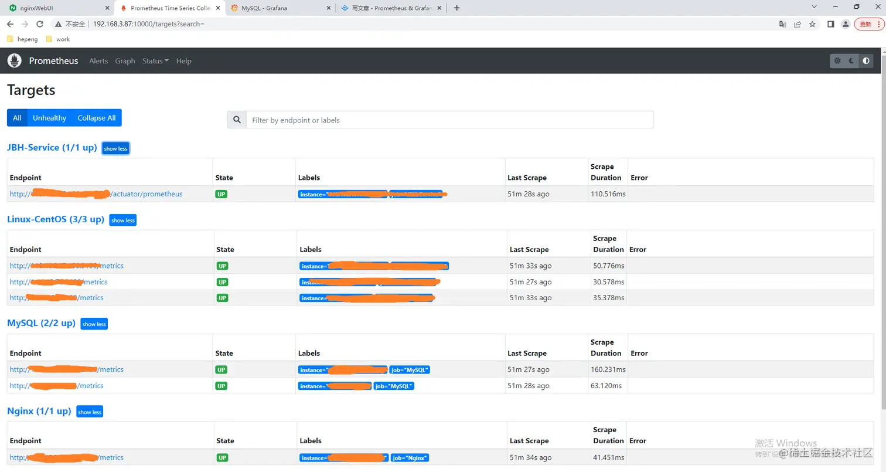886x472 pixels.
Task: Open the browser side panel icon
Action: (830, 24)
